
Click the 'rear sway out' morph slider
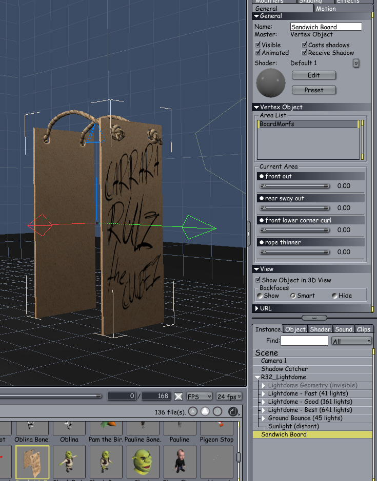294,208
